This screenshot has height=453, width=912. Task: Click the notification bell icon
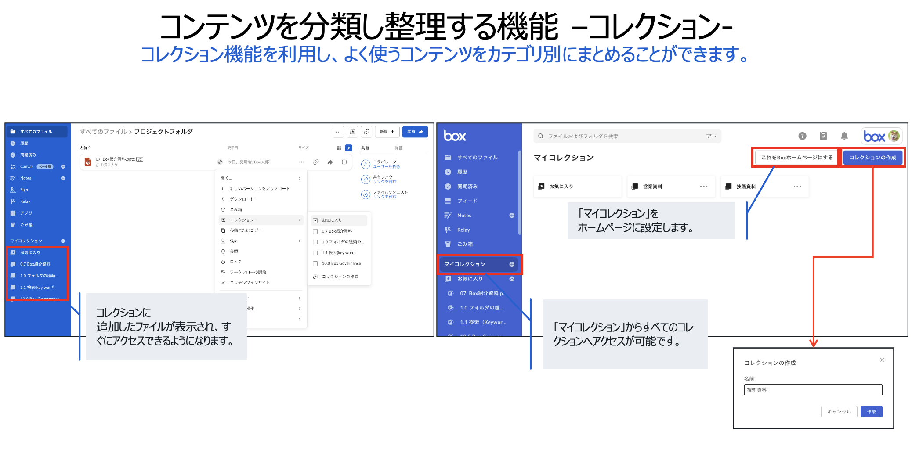[844, 136]
